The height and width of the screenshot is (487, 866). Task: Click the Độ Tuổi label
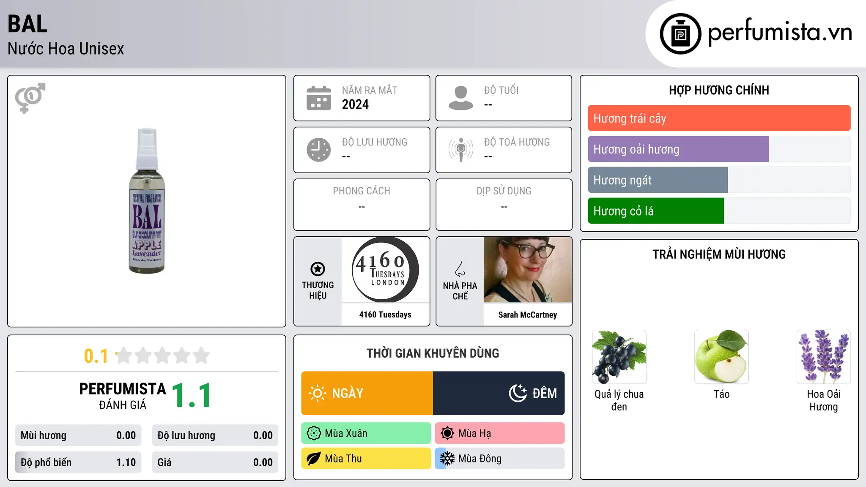coord(501,90)
